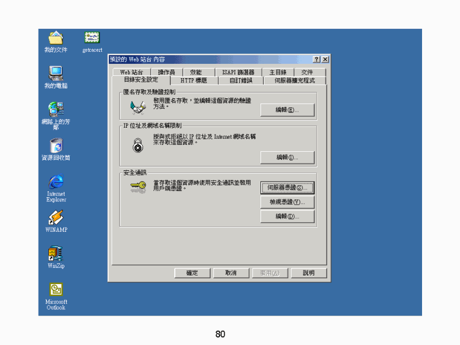Click the WINAMP desktop shortcut
This screenshot has height=345, width=460.
click(x=56, y=218)
